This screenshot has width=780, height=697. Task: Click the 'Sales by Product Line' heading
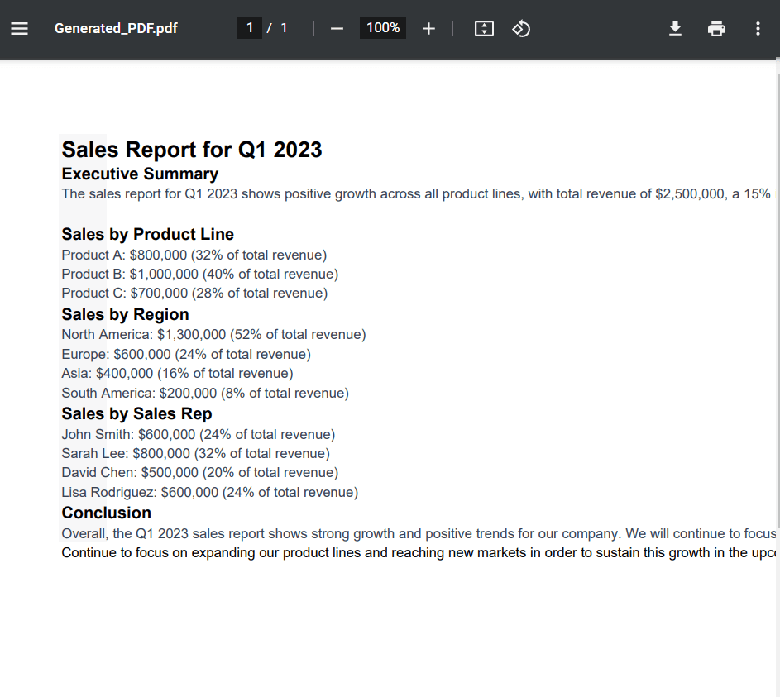[x=147, y=234]
